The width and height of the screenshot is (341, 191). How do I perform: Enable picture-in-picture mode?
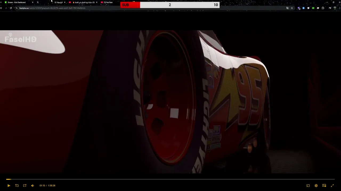pyautogui.click(x=324, y=185)
